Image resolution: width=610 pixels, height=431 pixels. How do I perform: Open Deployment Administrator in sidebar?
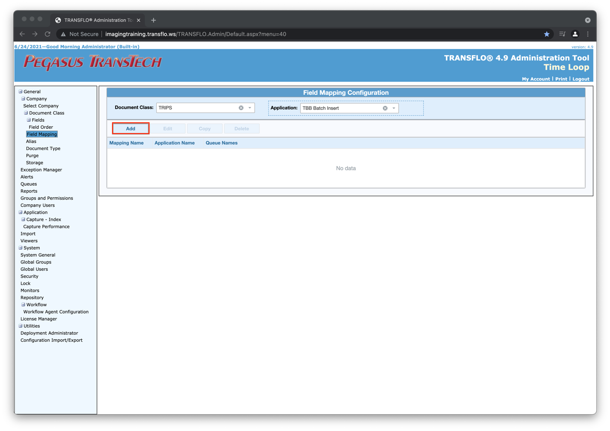(x=49, y=333)
